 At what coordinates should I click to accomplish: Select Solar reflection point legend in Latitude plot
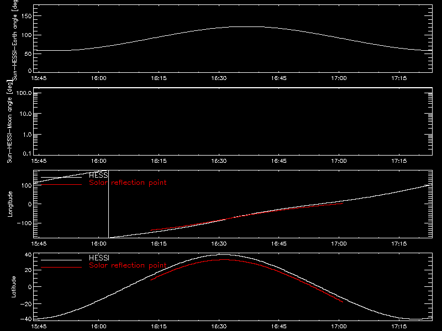pos(128,265)
